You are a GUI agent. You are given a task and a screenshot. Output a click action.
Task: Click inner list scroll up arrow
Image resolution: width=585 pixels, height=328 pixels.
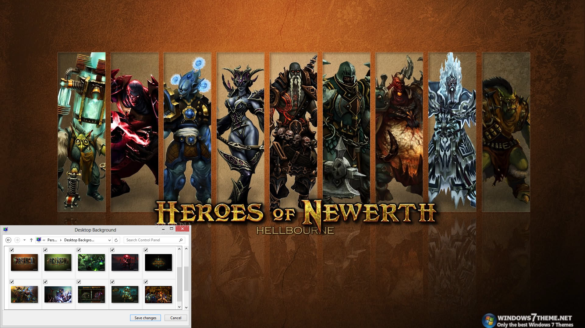tap(179, 249)
